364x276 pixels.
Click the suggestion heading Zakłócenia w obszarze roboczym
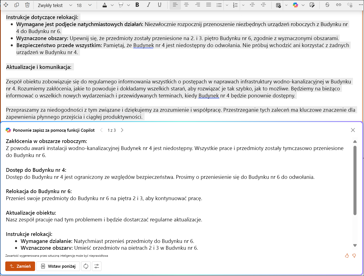coord(47,141)
